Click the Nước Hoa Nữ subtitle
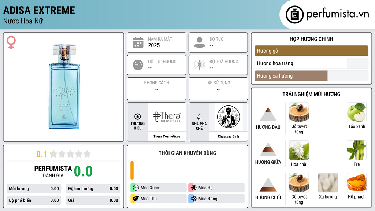This screenshot has height=211, width=375. pos(23,21)
